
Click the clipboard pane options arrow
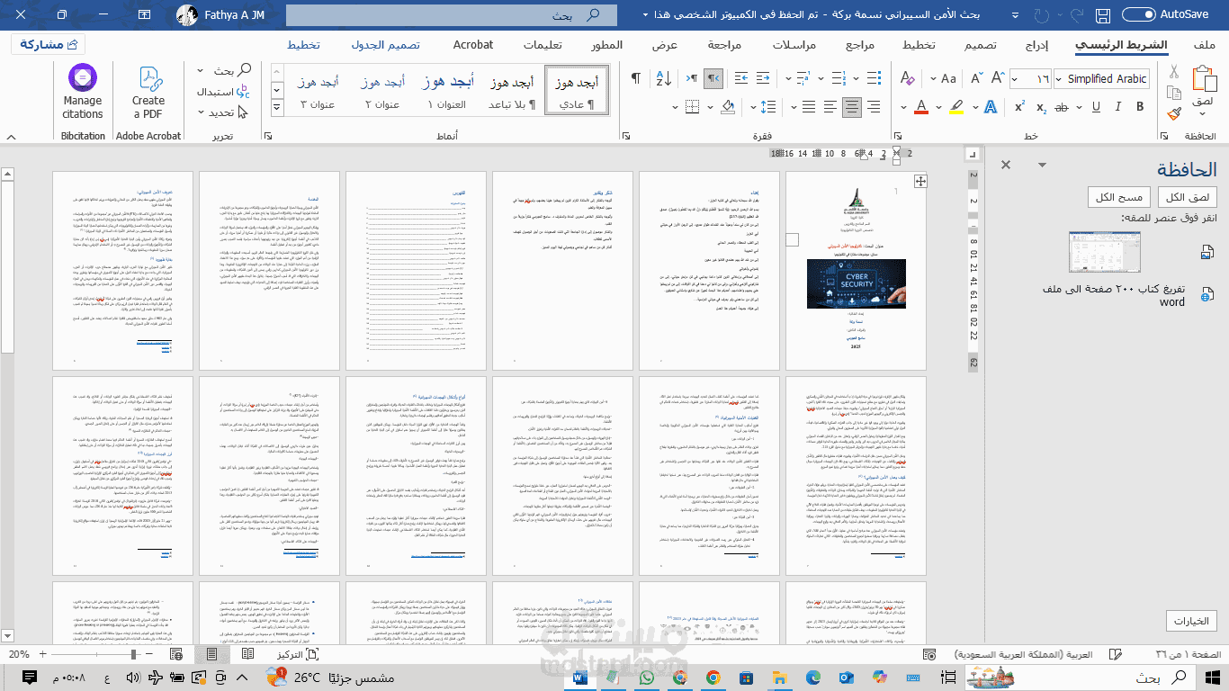coord(1043,166)
